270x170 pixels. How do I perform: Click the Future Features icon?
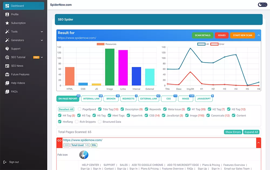coord(7,74)
